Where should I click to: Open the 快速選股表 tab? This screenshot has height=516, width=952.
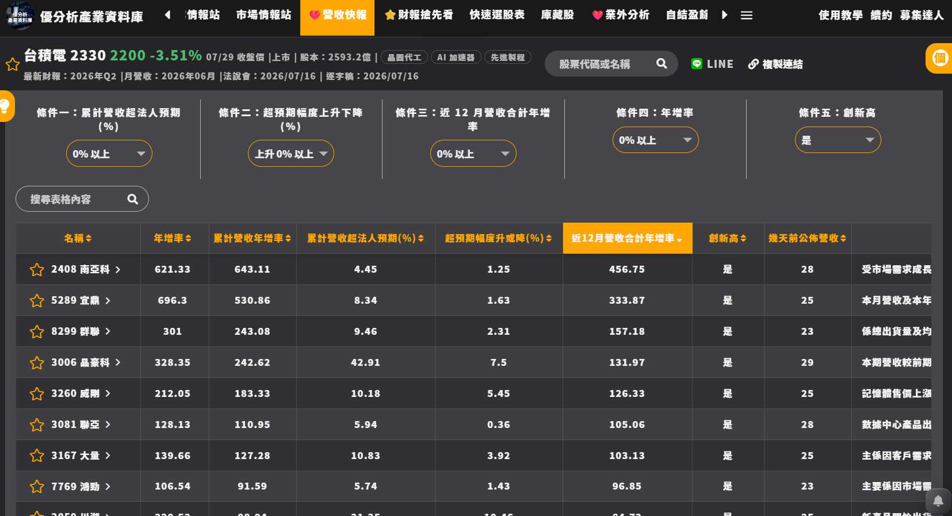[497, 15]
